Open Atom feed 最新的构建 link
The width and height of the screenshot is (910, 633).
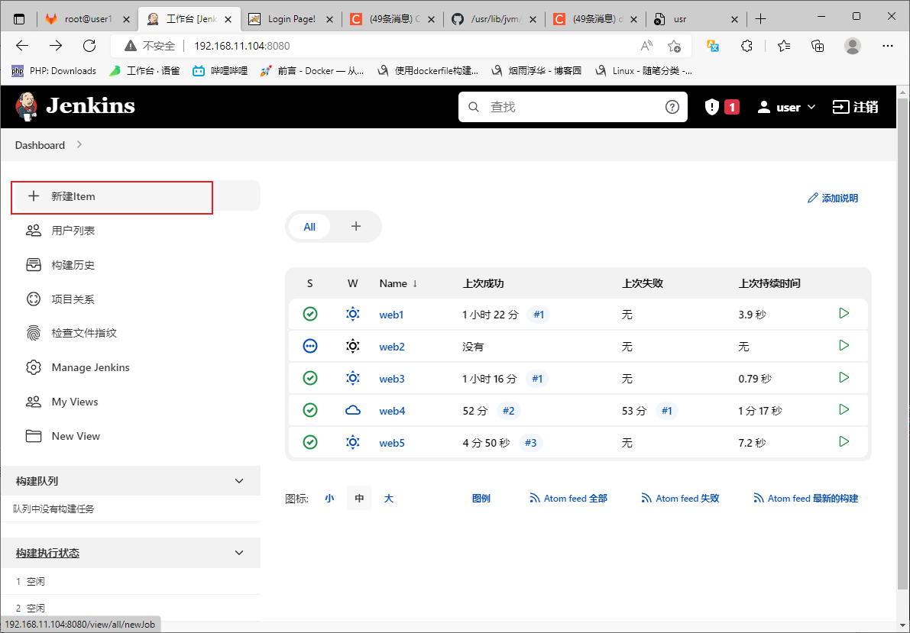806,498
